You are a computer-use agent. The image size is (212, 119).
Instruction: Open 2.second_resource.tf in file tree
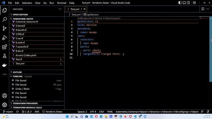point(37,21)
